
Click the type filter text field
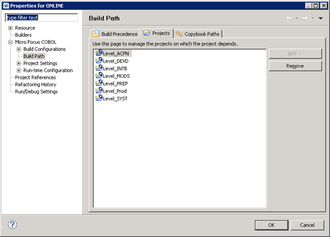41,18
